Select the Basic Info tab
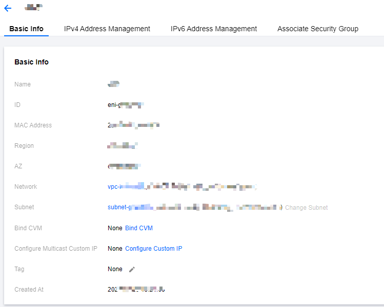The width and height of the screenshot is (384, 307). [26, 29]
